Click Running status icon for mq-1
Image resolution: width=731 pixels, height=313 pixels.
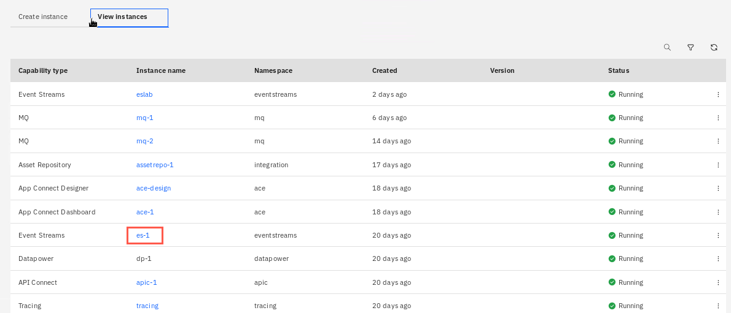[x=612, y=118]
